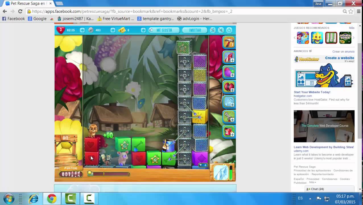Viewport: 363px width, 205px height.
Task: Launch Internet Explorer from taskbar
Action: pyautogui.click(x=33, y=198)
